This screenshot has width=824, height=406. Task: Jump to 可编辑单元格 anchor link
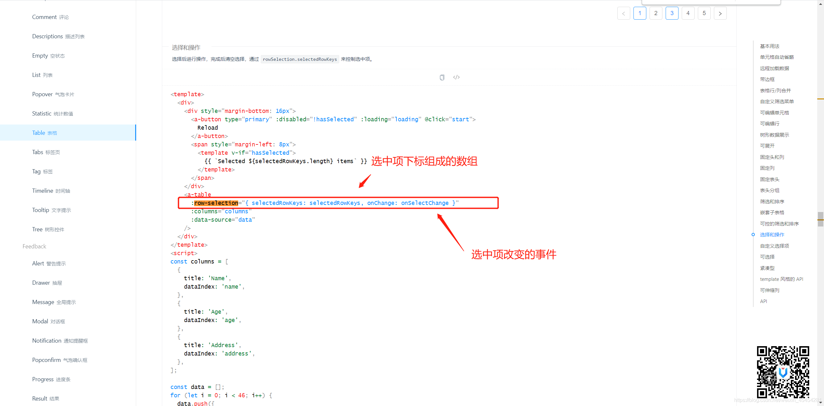click(x=774, y=113)
